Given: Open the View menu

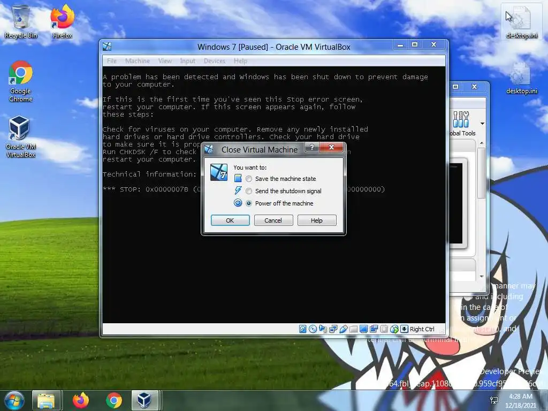Looking at the screenshot, I should click(165, 61).
